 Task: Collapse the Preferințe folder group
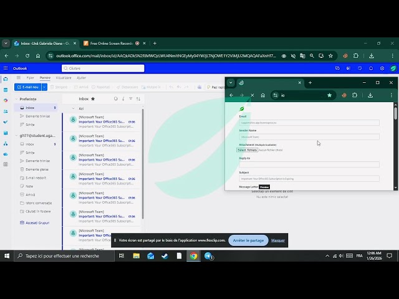point(17,99)
